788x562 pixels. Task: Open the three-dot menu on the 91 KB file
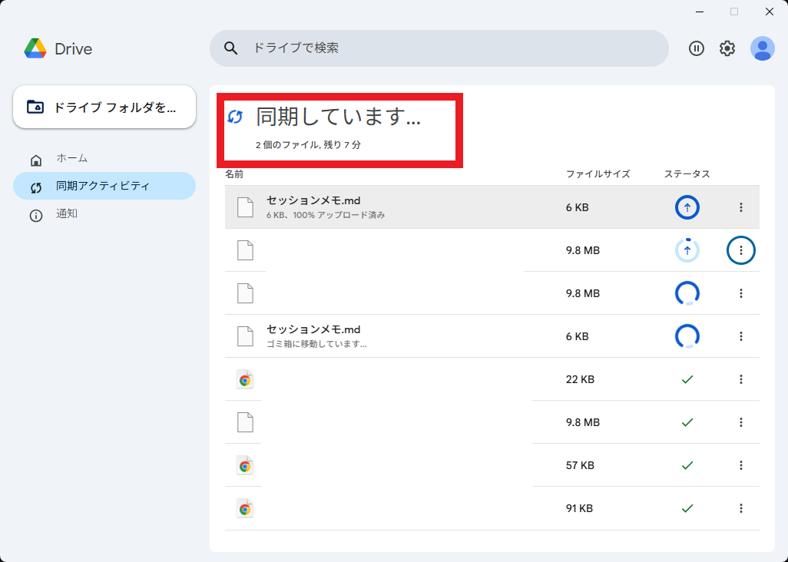(740, 507)
